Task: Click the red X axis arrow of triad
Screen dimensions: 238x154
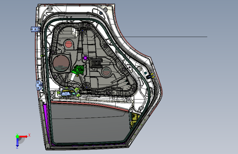Action: 23,136
